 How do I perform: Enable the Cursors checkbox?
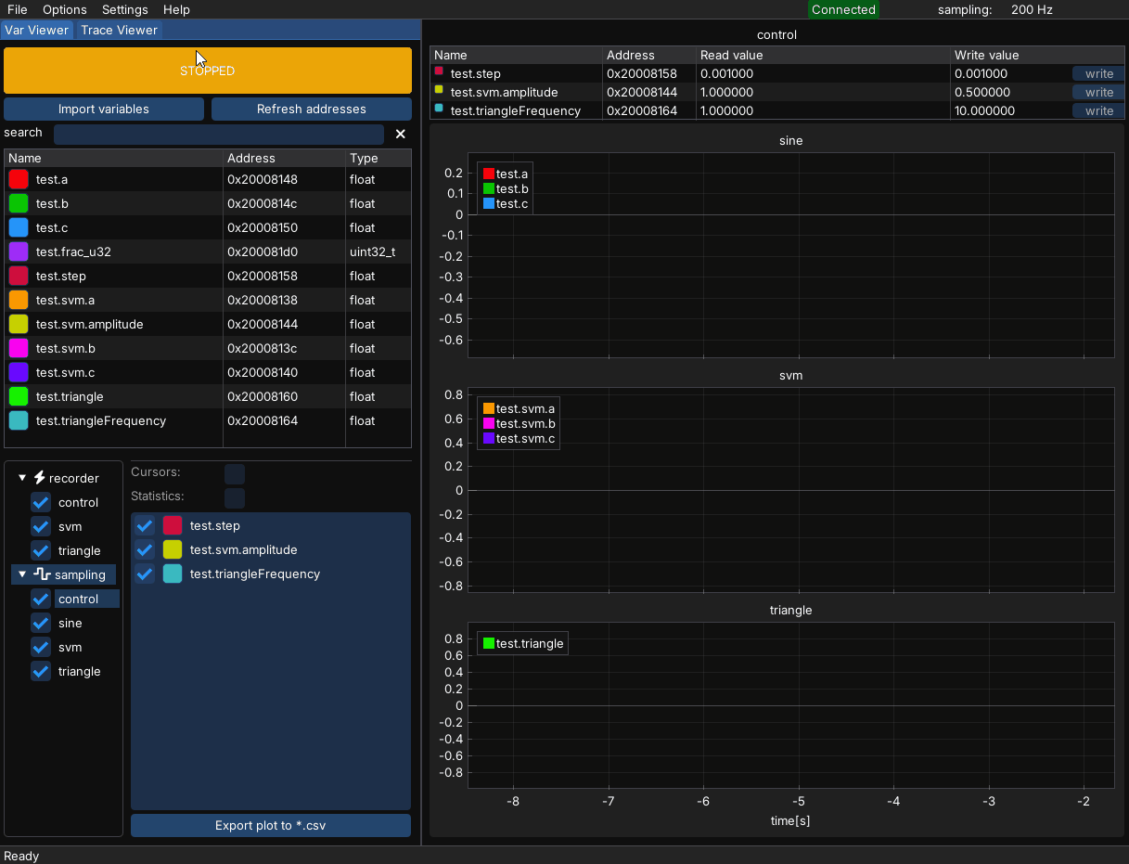(235, 473)
